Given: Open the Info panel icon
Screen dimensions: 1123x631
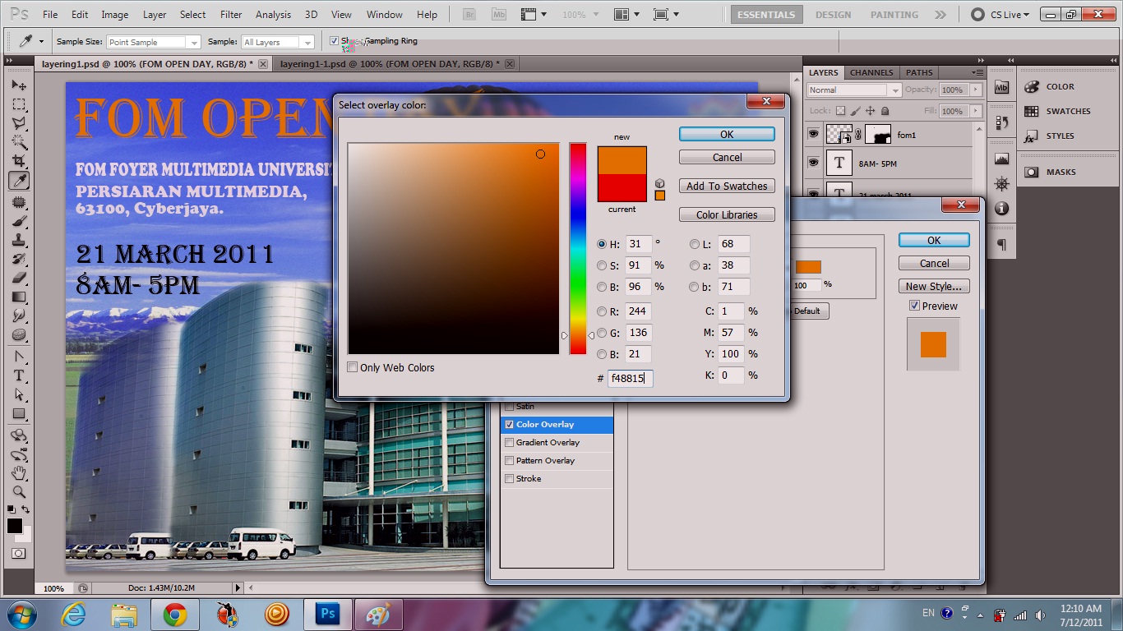Looking at the screenshot, I should click(1001, 208).
